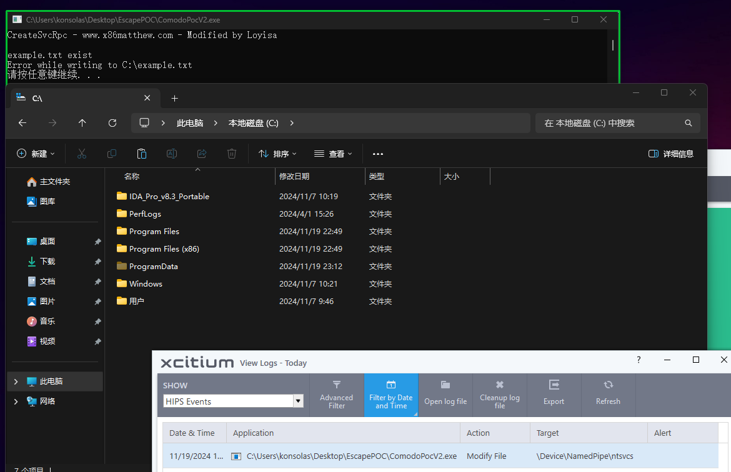Expand the 网络 tree node
The height and width of the screenshot is (472, 731).
coord(16,401)
